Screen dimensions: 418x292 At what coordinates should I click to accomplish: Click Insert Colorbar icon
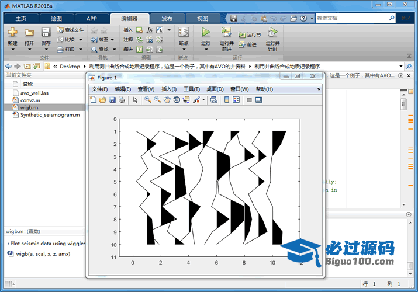(227, 100)
